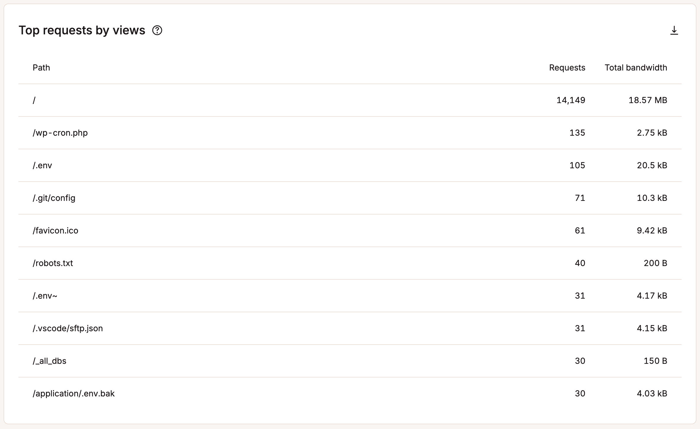Screen dimensions: 700x429
Task: Select the 14,149 request count value
Action: pyautogui.click(x=571, y=100)
